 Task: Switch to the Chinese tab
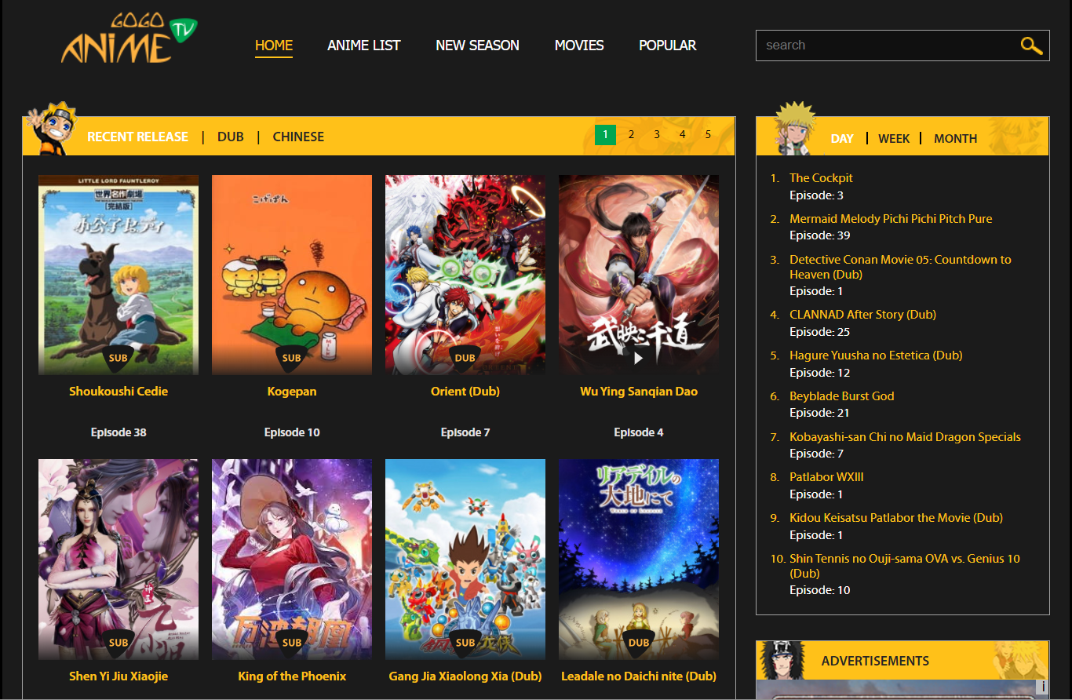pyautogui.click(x=298, y=137)
